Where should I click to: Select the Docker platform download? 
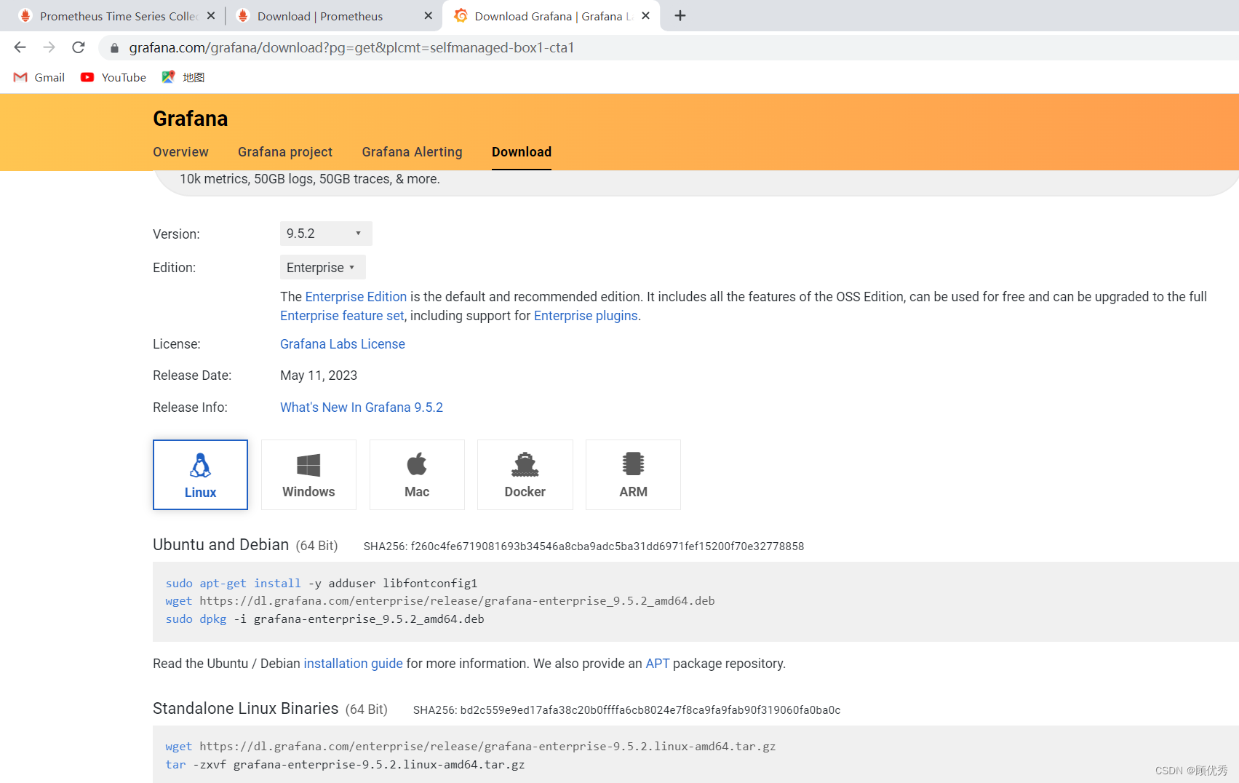coord(525,474)
